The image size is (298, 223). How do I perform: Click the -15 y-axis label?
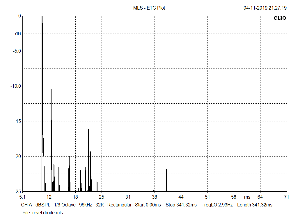(x=17, y=121)
